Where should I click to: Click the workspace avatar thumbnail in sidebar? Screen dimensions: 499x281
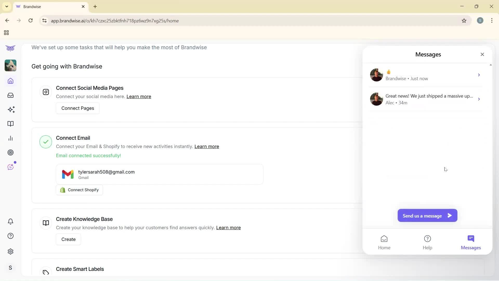tap(10, 66)
